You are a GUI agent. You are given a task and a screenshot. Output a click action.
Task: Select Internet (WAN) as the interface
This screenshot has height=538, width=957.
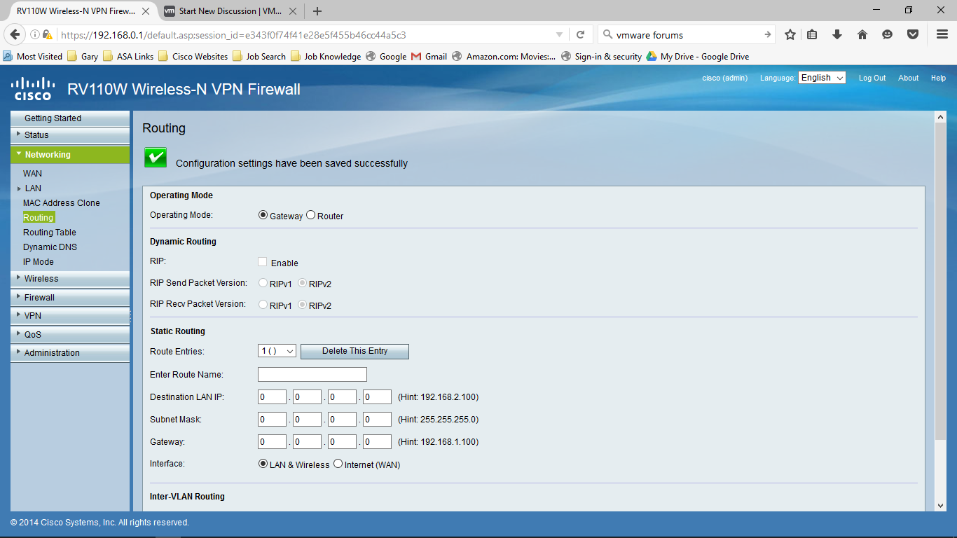(x=338, y=463)
